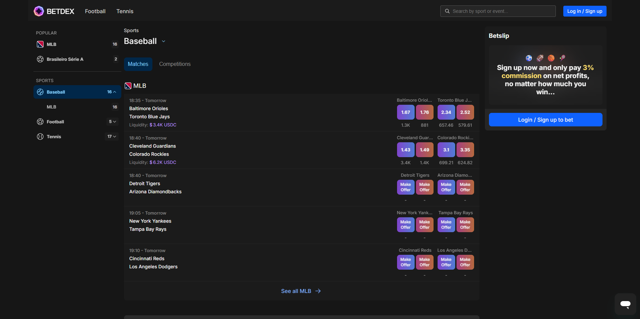Image resolution: width=640 pixels, height=319 pixels.
Task: Open the chat support bubble icon
Action: pos(625,304)
